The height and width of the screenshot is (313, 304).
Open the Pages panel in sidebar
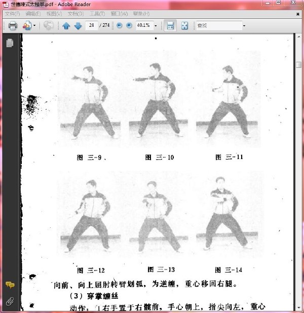click(x=10, y=43)
